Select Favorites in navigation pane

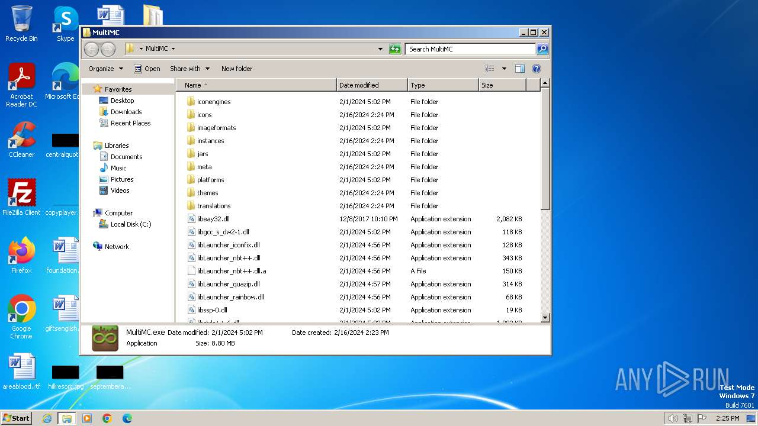point(118,89)
